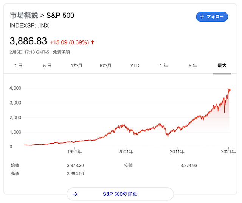Click the chart line near 2001年
Screen dimensions: 242x203
[x=126, y=128]
